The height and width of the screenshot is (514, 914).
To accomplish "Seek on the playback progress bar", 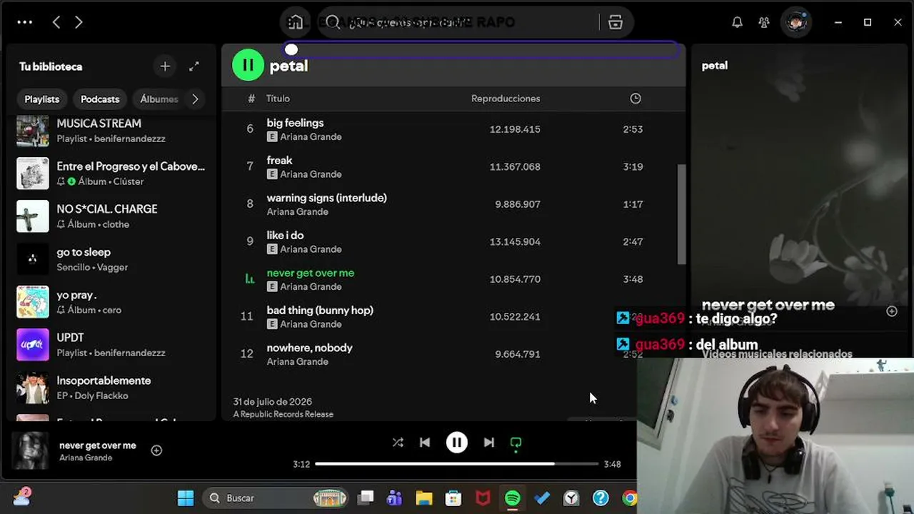I will coord(457,464).
